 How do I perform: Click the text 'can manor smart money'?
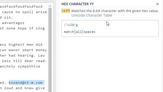coord(23,50)
